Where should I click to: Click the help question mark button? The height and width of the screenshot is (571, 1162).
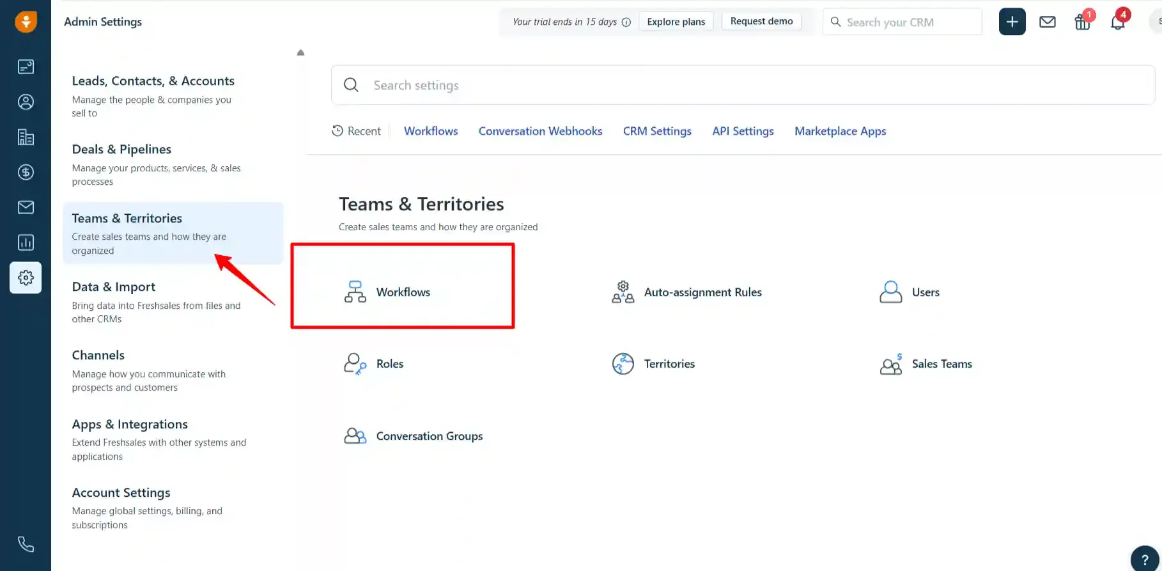(1145, 559)
